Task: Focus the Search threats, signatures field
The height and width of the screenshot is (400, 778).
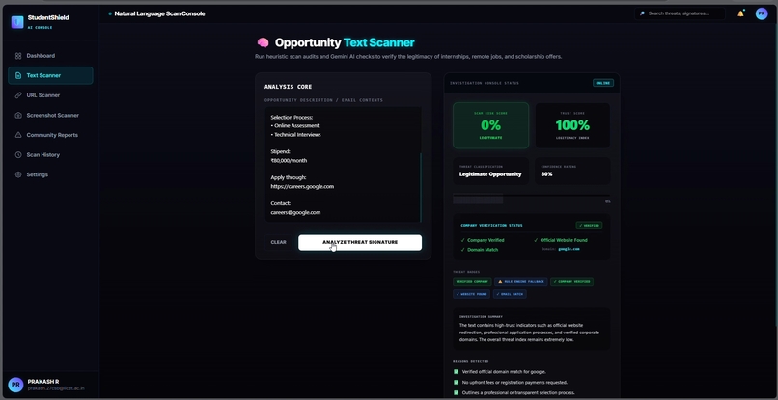Action: pyautogui.click(x=680, y=13)
